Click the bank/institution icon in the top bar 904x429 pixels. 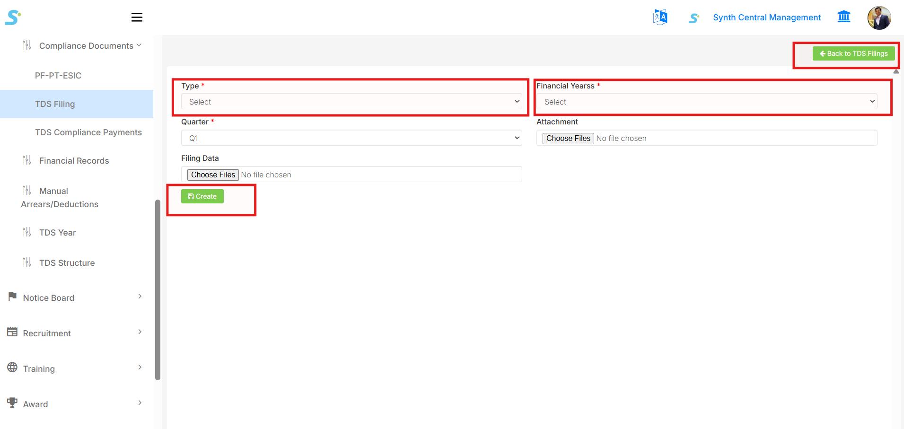(x=844, y=16)
